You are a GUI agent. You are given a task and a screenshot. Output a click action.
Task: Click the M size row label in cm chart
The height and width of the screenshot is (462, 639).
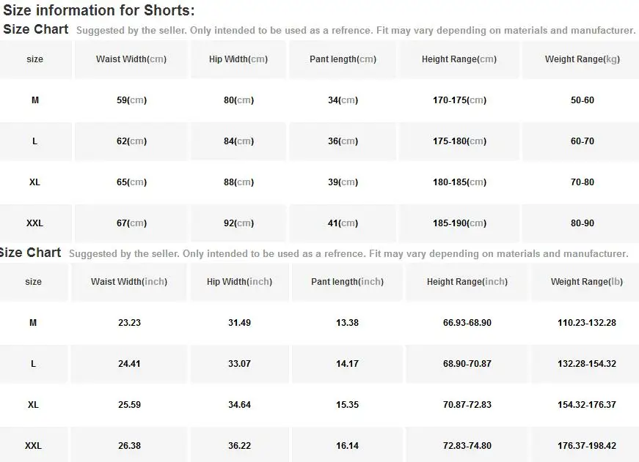[34, 100]
